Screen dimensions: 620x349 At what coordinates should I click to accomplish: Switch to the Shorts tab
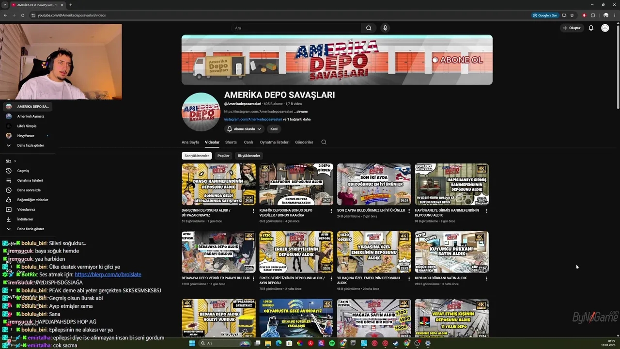pos(231,142)
